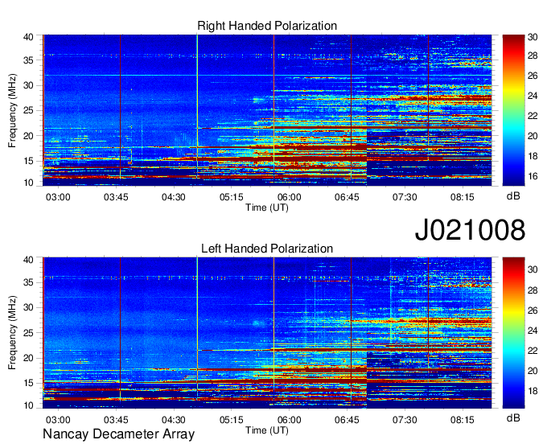Viewport: 547px width, 444px height.
Task: Click the 24 dB value on Left Handed color bar
Action: 533,331
